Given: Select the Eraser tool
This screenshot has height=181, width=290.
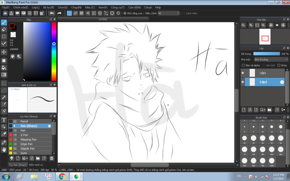Looking at the screenshot, I should [x=4, y=29].
